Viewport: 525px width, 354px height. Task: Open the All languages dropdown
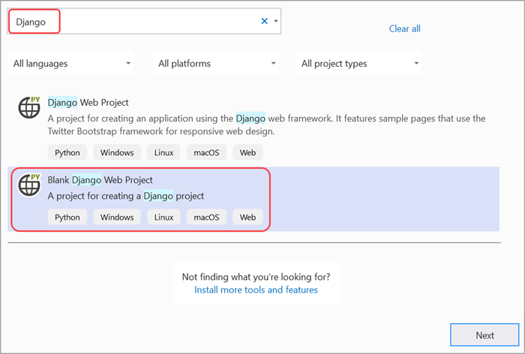click(70, 63)
